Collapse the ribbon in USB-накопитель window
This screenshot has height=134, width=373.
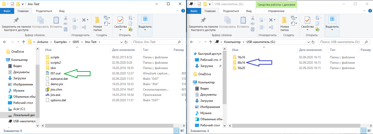point(365,11)
